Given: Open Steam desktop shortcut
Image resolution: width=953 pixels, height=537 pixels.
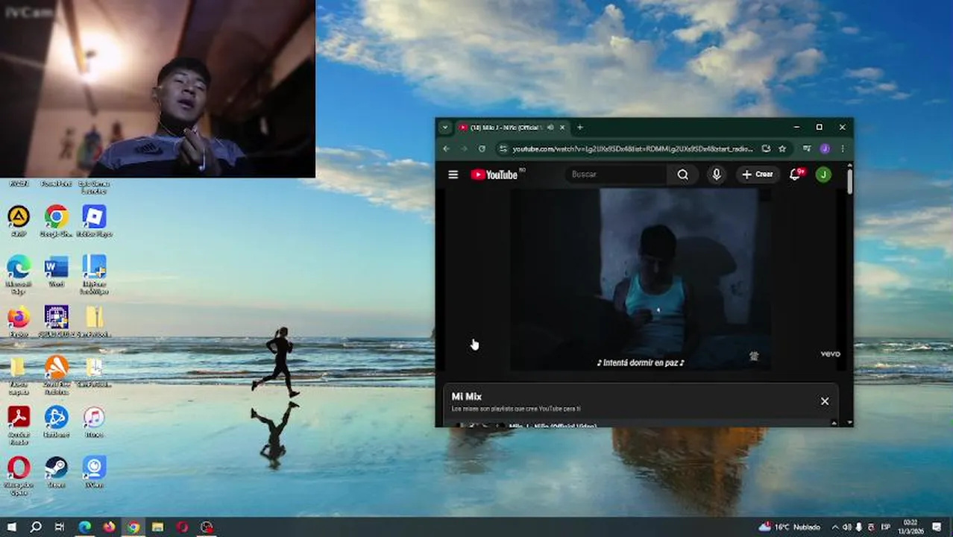Looking at the screenshot, I should [56, 472].
